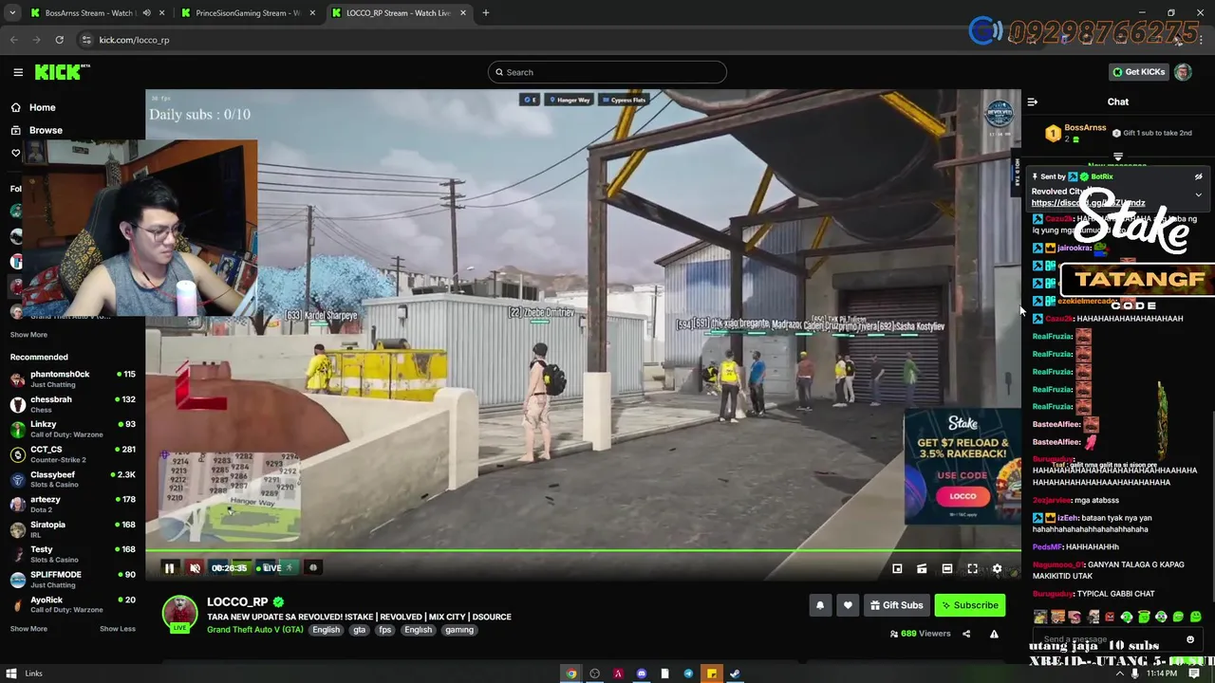Select the gaming tag
Image resolution: width=1215 pixels, height=683 pixels.
pyautogui.click(x=459, y=630)
